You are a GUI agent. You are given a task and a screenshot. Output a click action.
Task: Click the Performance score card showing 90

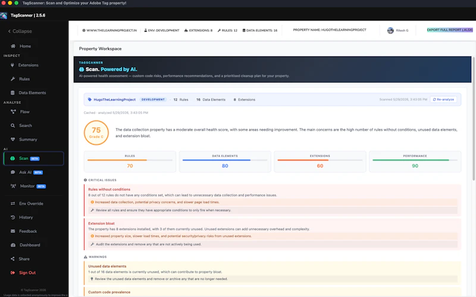click(x=415, y=162)
